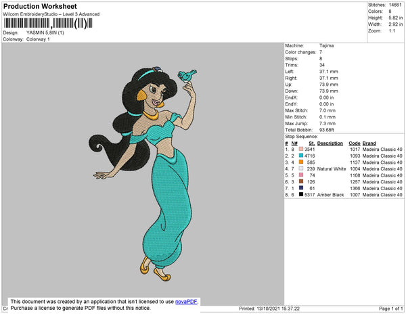Click the Machine value 'Tajima'
Viewport: 406px width, 314px height.
(327, 45)
